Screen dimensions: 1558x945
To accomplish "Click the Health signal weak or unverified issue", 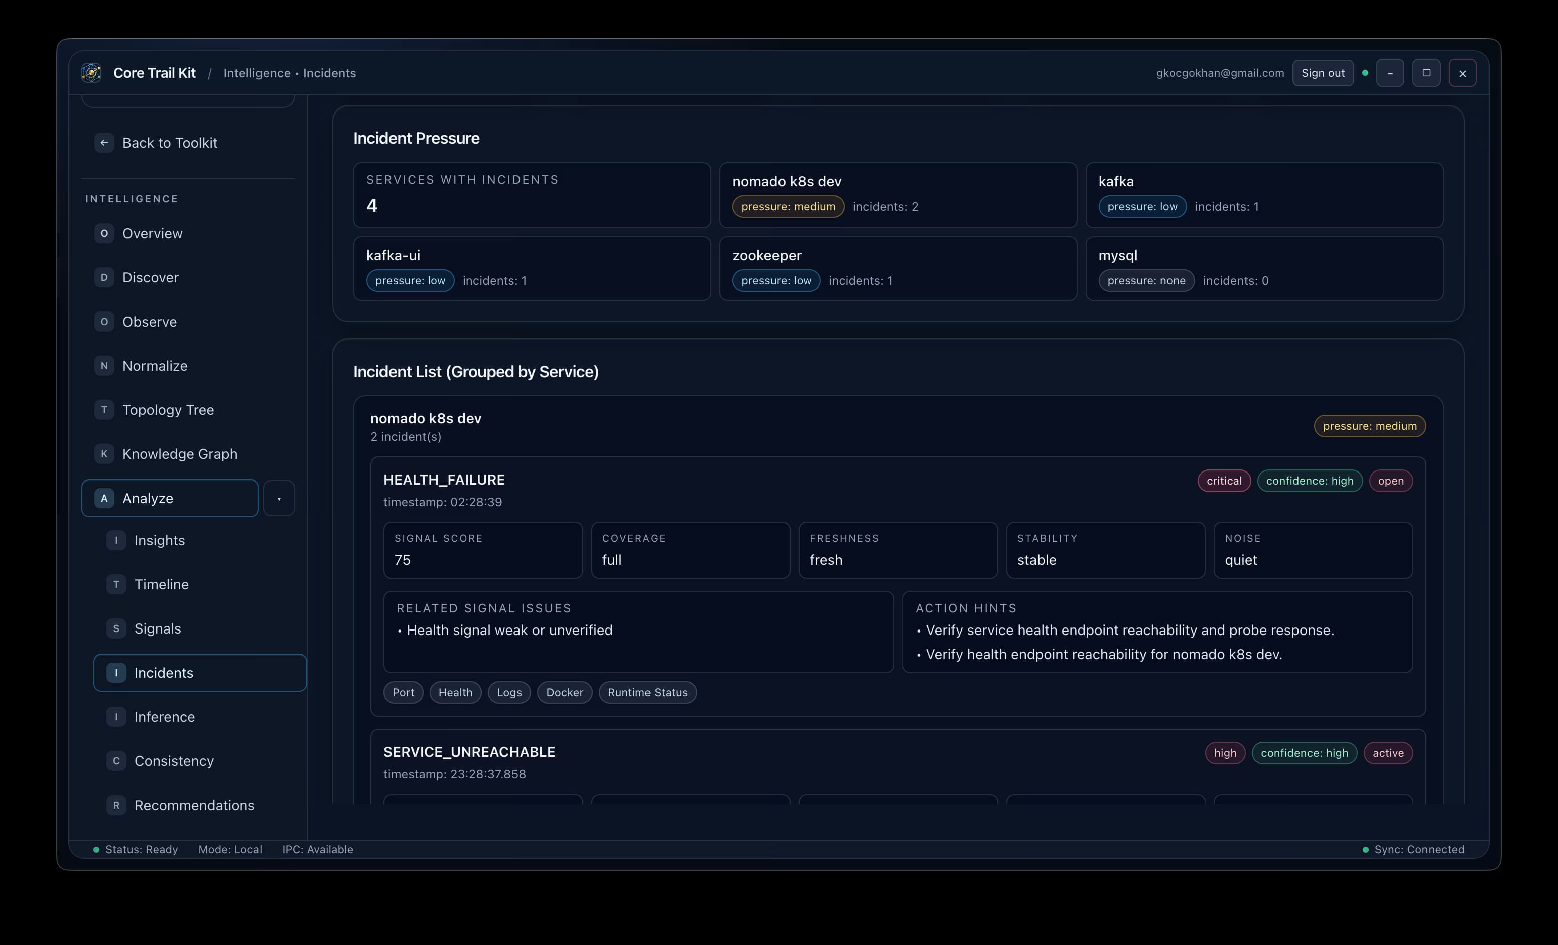I will (509, 631).
